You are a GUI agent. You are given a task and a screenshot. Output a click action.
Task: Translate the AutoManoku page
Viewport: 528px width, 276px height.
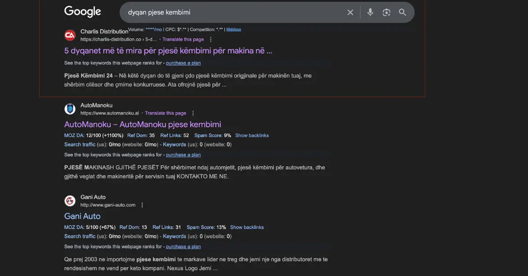165,113
